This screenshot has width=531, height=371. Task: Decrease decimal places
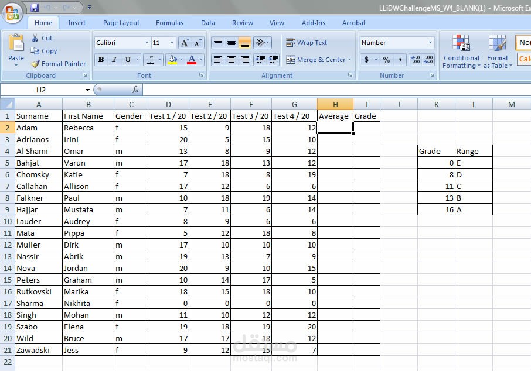coord(428,60)
